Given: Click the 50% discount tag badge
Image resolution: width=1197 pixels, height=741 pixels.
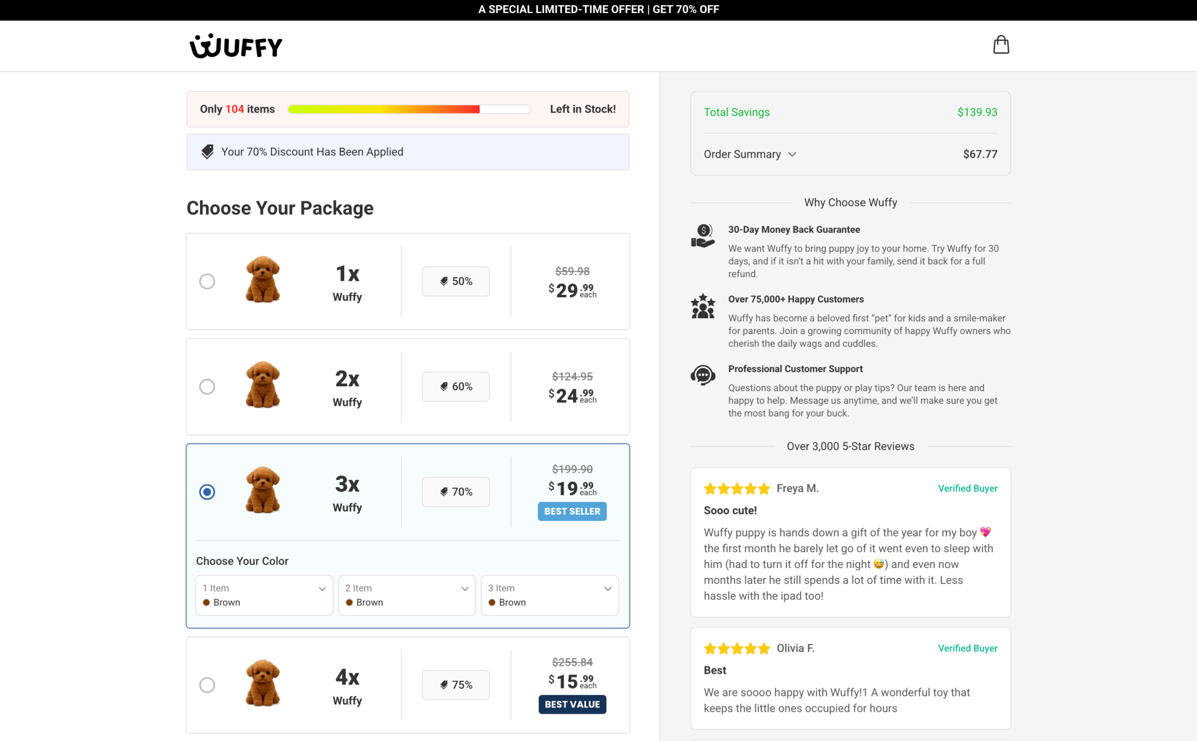Looking at the screenshot, I should pos(455,281).
